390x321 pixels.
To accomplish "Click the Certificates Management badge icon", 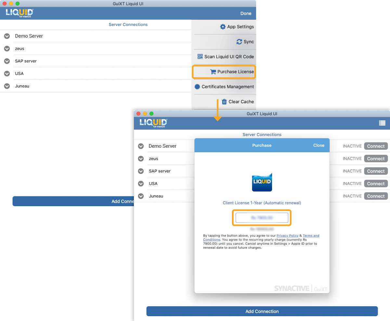I will click(197, 87).
